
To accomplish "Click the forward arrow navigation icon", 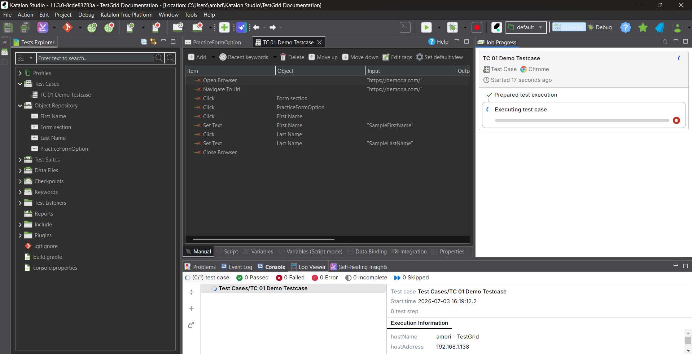I will point(273,27).
